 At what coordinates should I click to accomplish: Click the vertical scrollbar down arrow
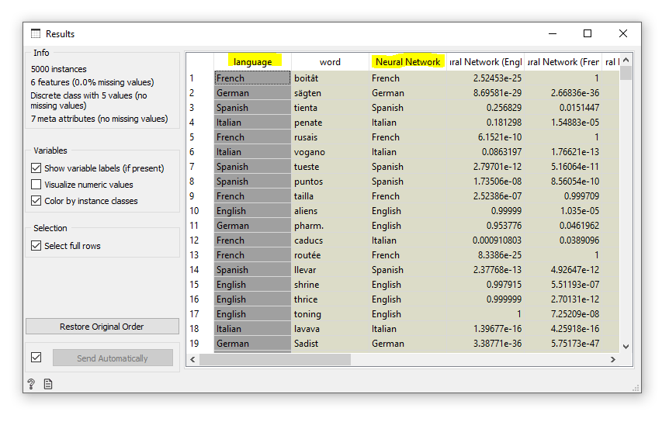[626, 347]
